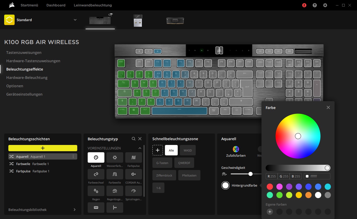This screenshot has width=357, height=219.
Task: Select the Alle lighting zone
Action: 171,150
